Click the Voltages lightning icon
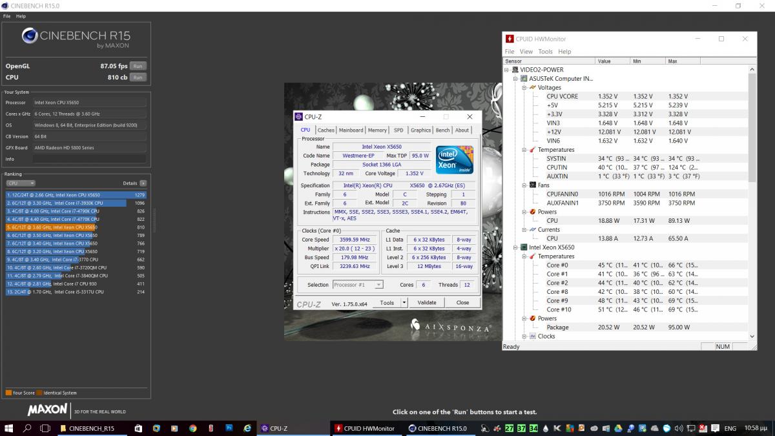This screenshot has width=775, height=436. point(532,87)
